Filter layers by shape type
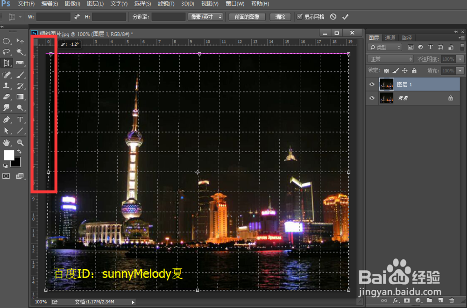 point(441,47)
